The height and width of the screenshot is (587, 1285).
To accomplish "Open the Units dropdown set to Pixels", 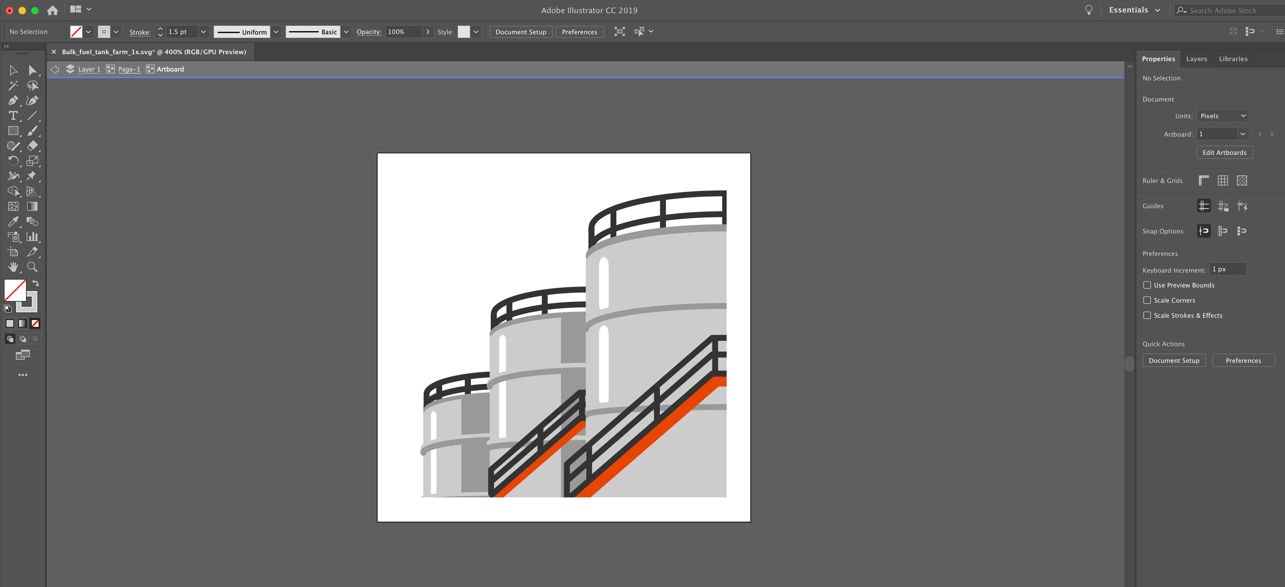I will tap(1222, 116).
